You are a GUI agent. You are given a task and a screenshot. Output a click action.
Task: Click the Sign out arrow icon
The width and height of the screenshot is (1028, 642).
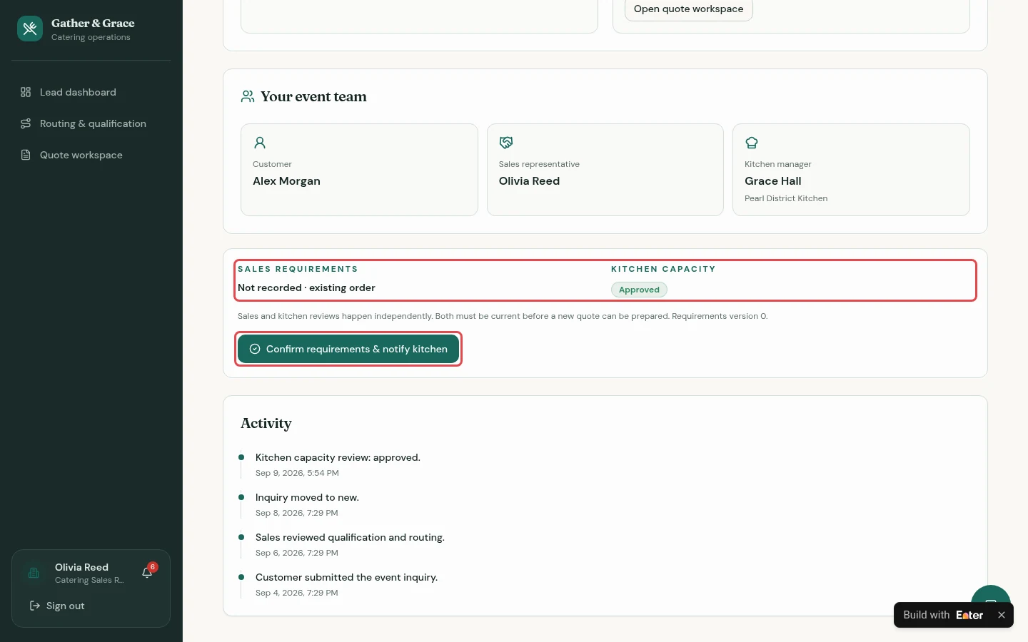[34, 606]
